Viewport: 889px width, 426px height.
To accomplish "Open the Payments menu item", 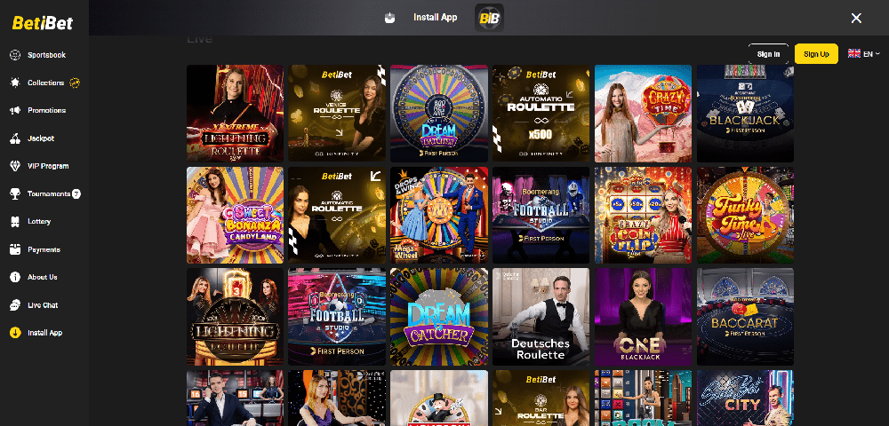I will point(44,249).
